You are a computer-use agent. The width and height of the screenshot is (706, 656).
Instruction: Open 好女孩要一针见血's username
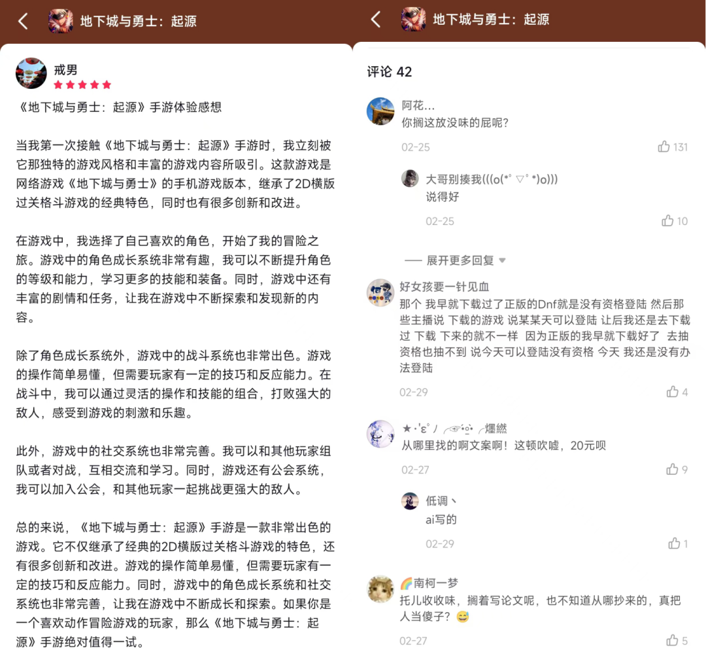coord(445,286)
